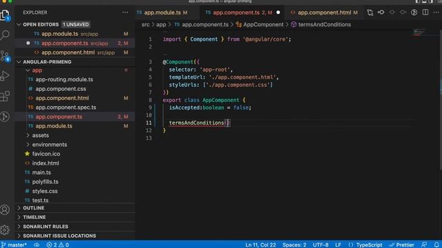Click the feedback icon in status bar
The image size is (442, 248).
[x=424, y=245]
